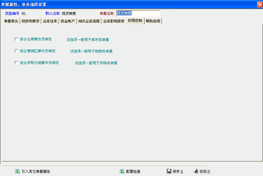The image size is (263, 176).
Task: Close the 单据属性 settings window
Action: 260,4
